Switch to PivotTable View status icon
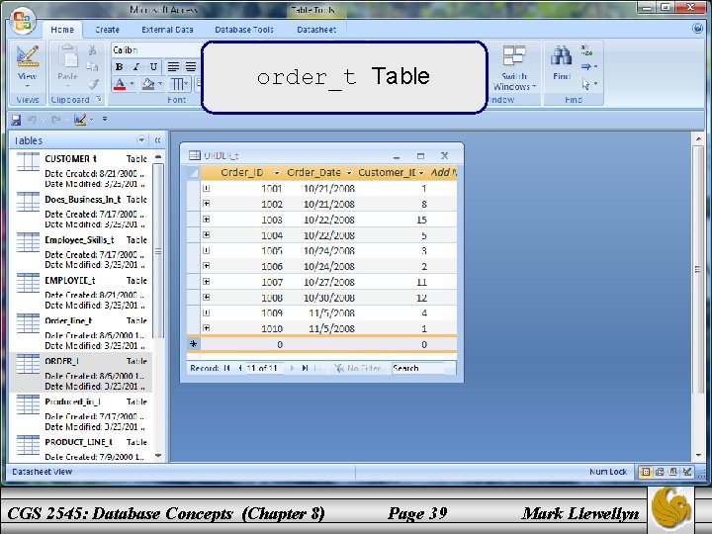Viewport: 712px width, 534px height. [660, 472]
